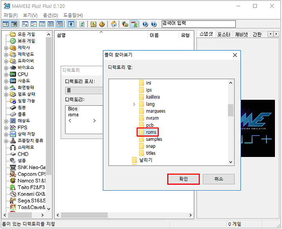The width and height of the screenshot is (282, 229).
Task: Close the 폴더 찾아보기 dialog
Action: (x=235, y=55)
